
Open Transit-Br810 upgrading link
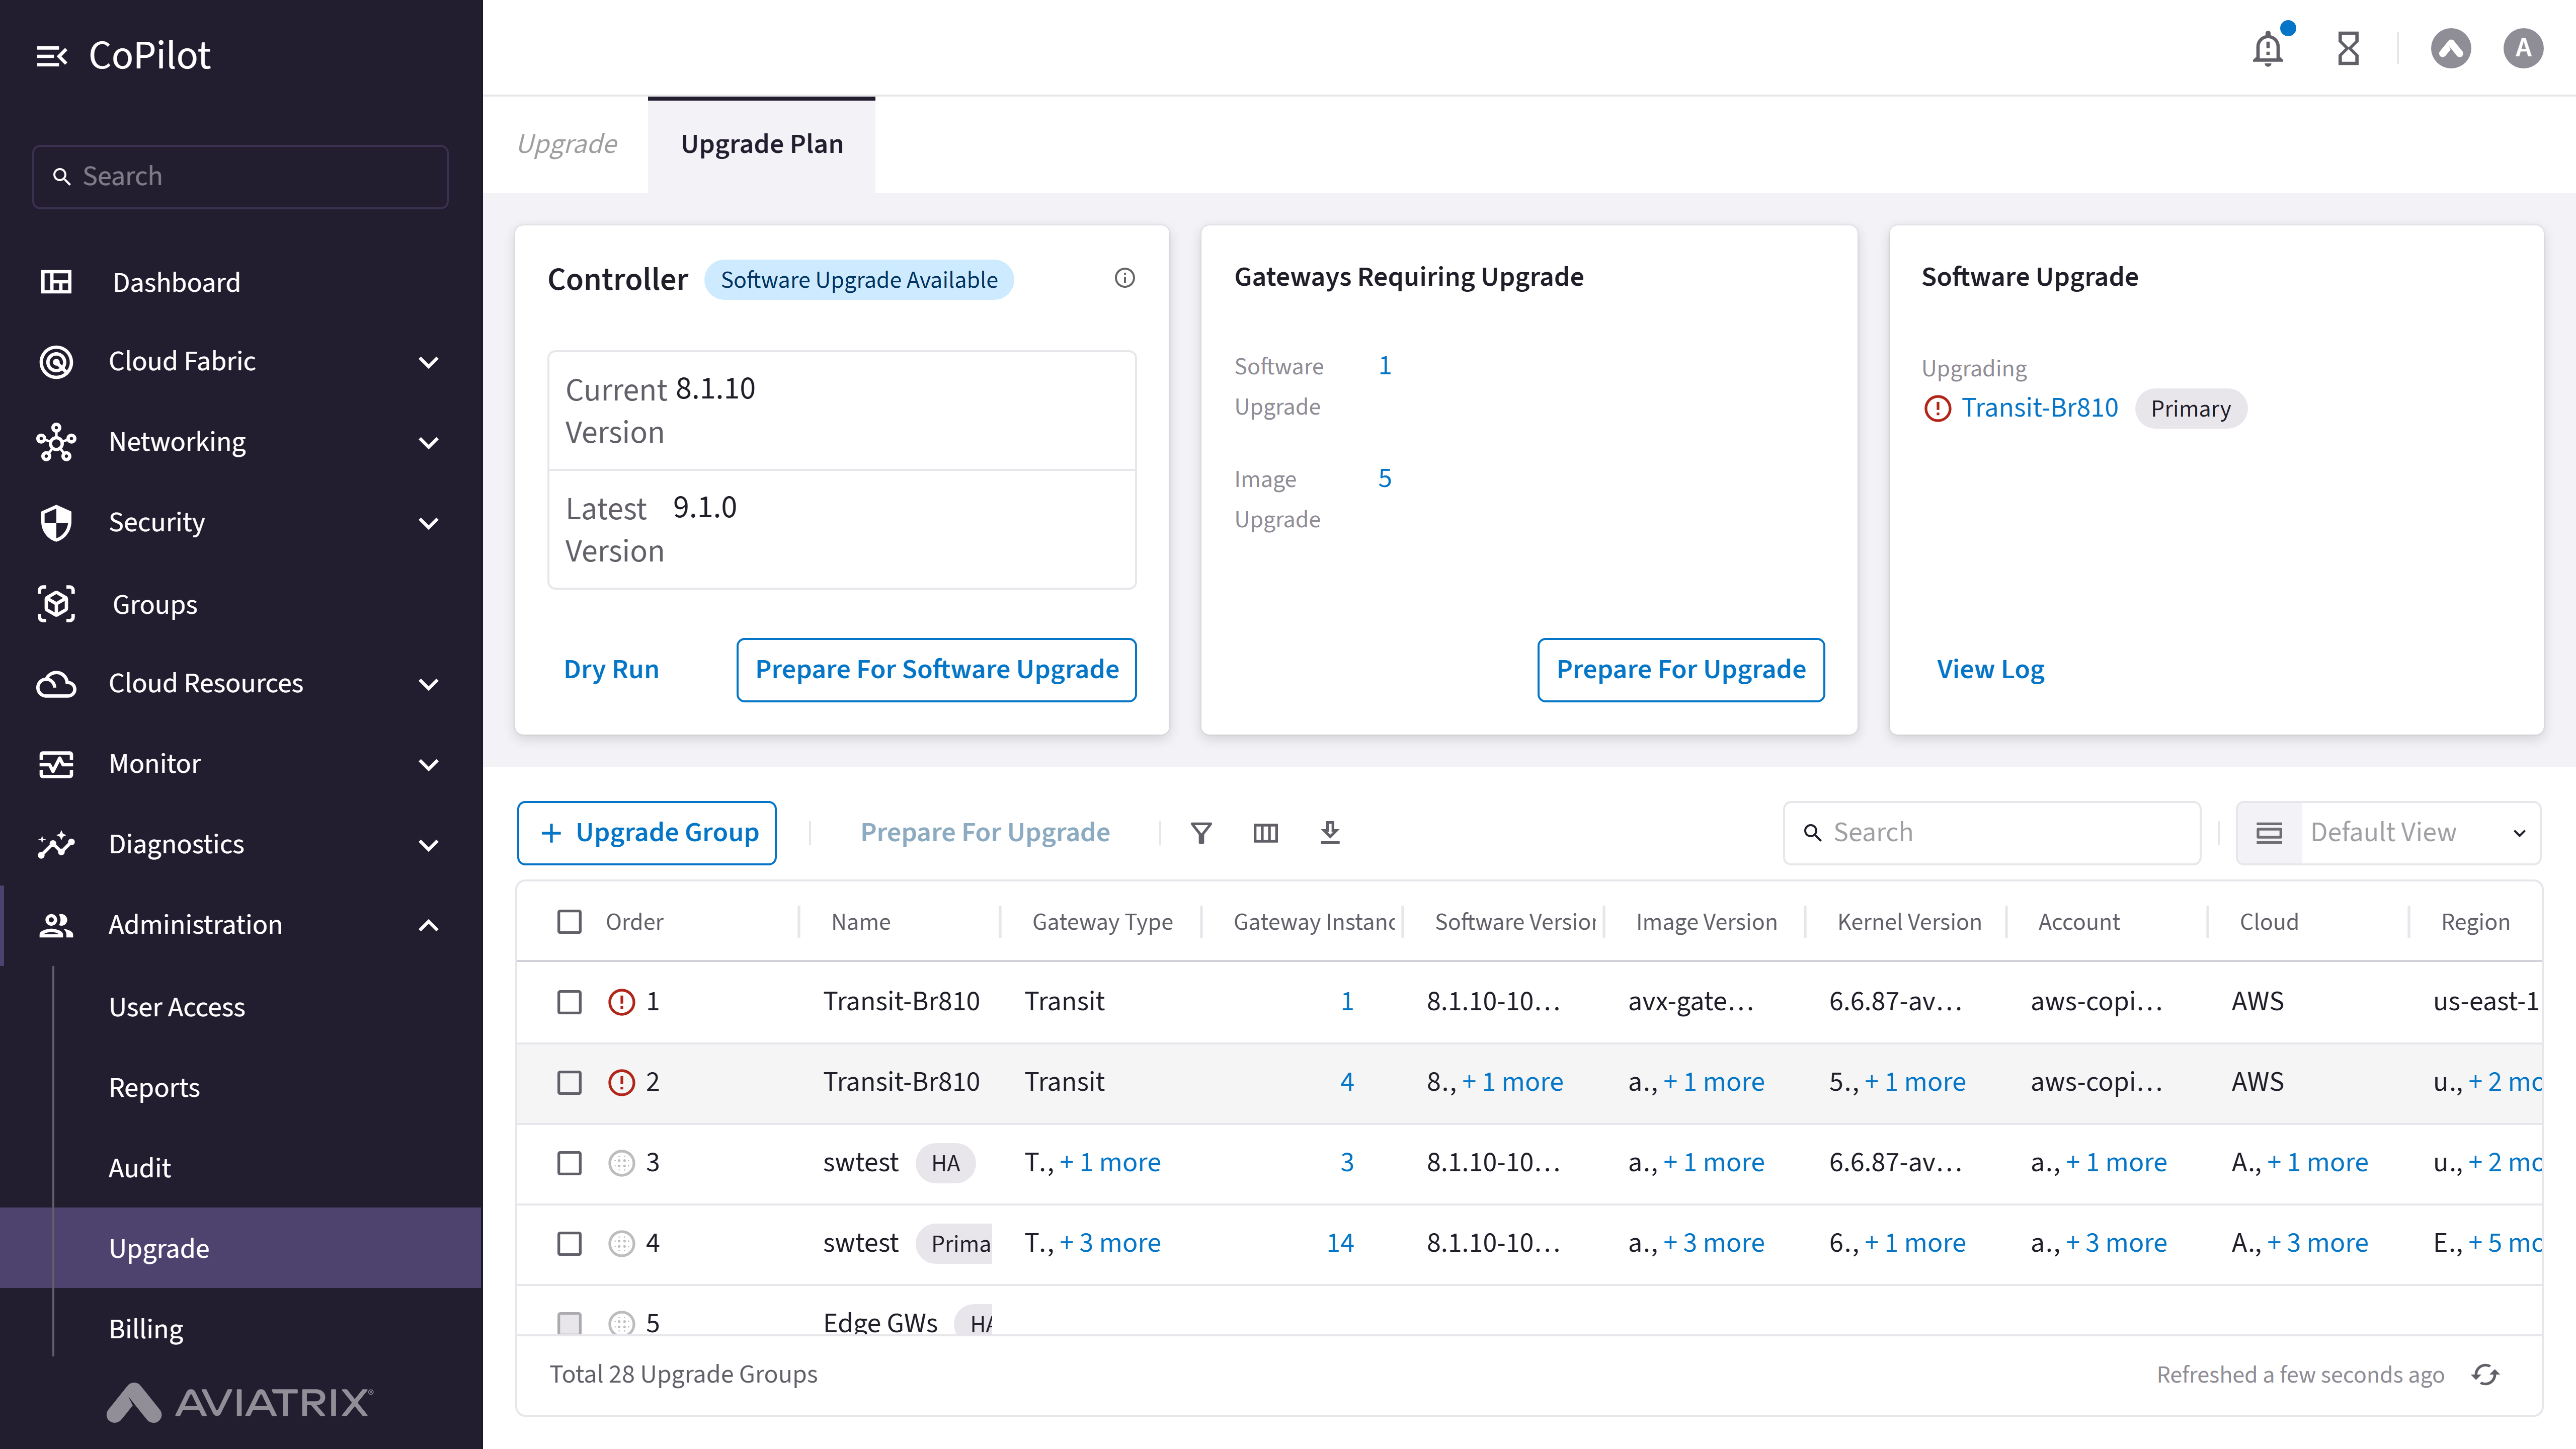[x=2039, y=408]
